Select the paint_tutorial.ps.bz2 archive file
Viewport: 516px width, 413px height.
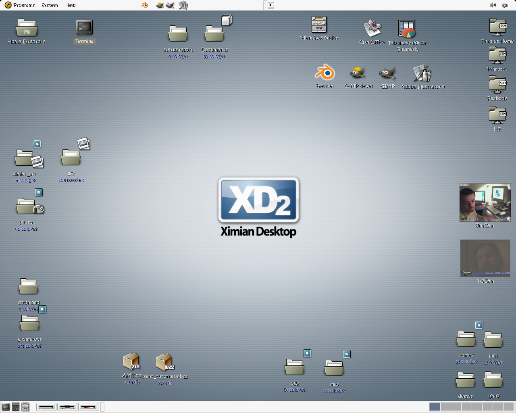(x=164, y=362)
